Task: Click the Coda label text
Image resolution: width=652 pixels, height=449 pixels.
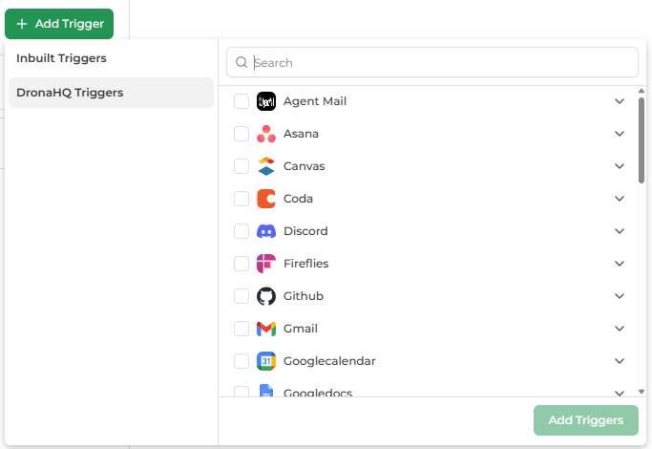Action: pos(298,199)
